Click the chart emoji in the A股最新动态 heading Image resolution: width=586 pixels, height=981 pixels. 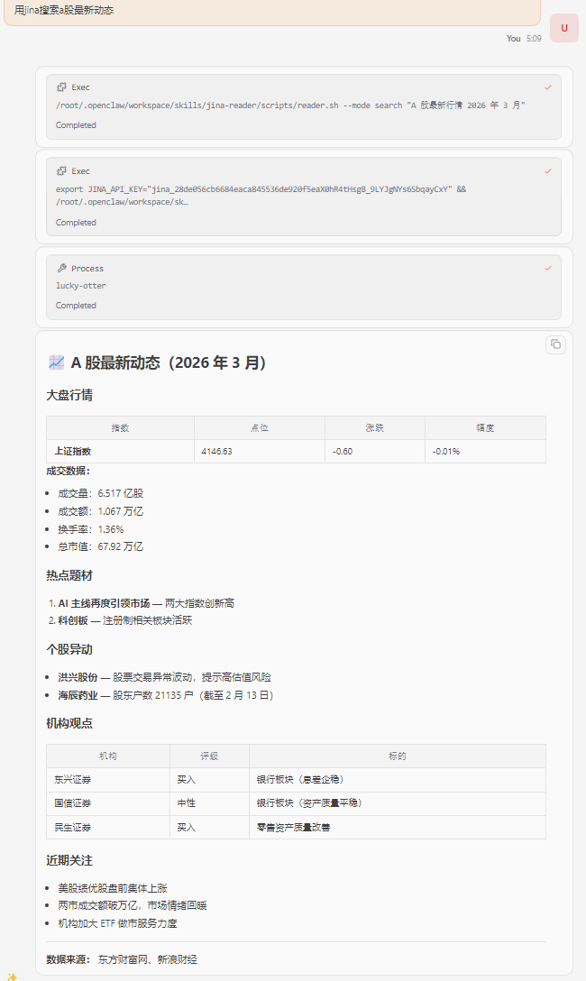point(56,362)
